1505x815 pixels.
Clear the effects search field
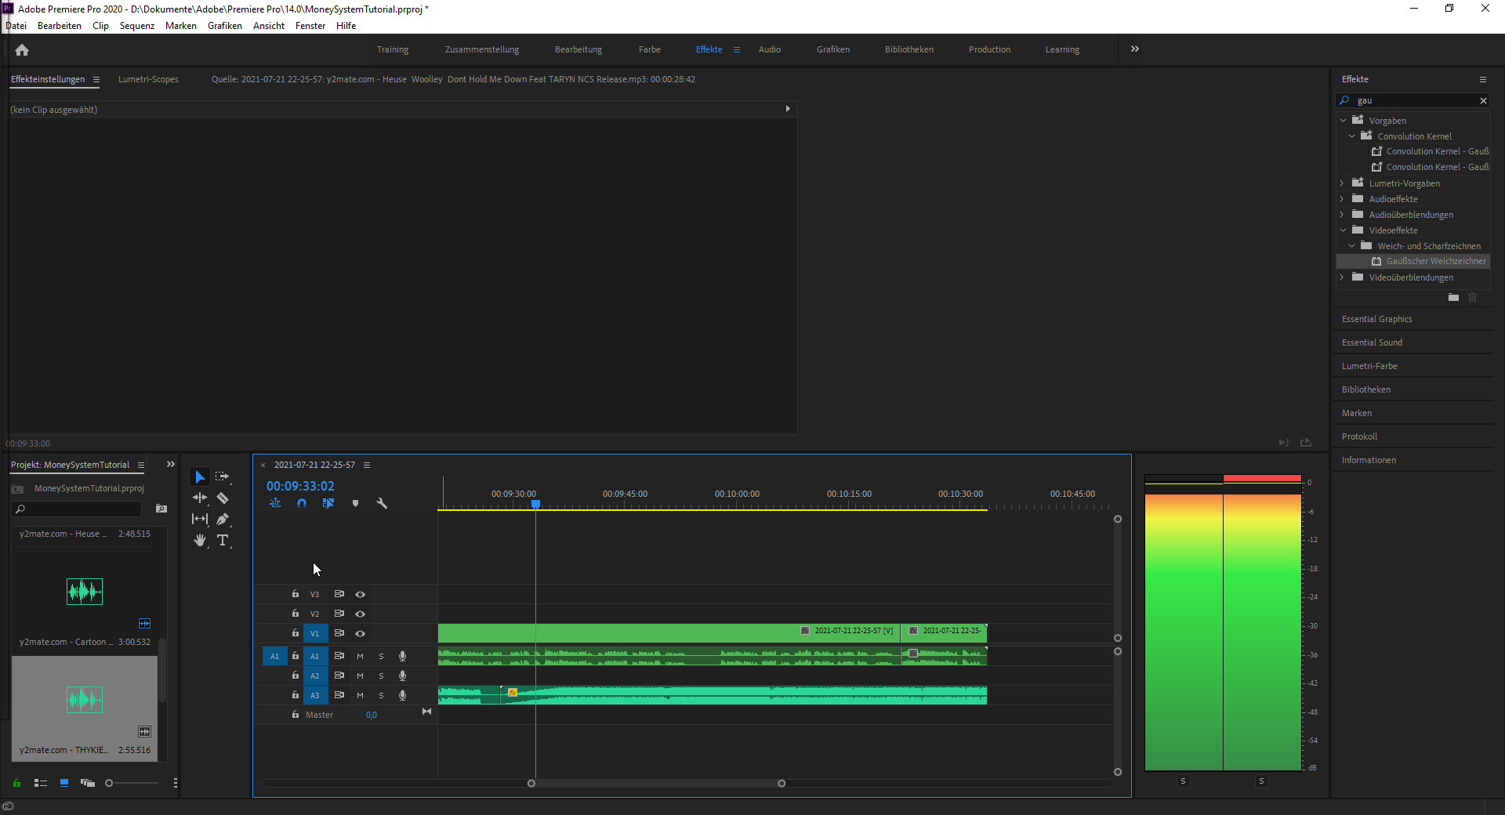1482,100
